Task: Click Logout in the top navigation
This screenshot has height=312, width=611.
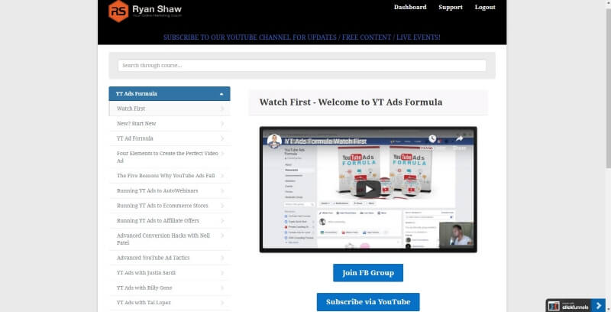Action: coord(485,7)
